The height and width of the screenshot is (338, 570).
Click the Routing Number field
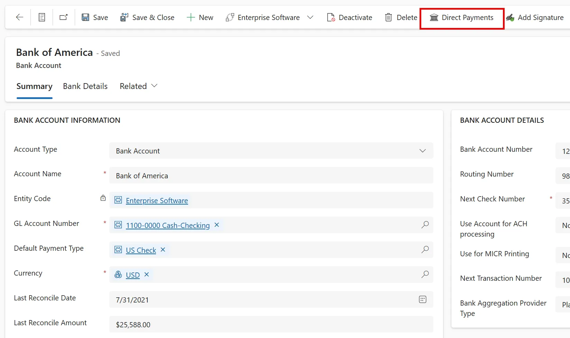pos(563,176)
